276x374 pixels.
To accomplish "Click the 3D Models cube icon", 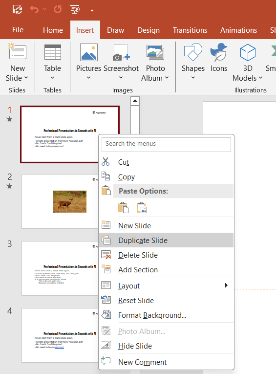I will point(248,52).
